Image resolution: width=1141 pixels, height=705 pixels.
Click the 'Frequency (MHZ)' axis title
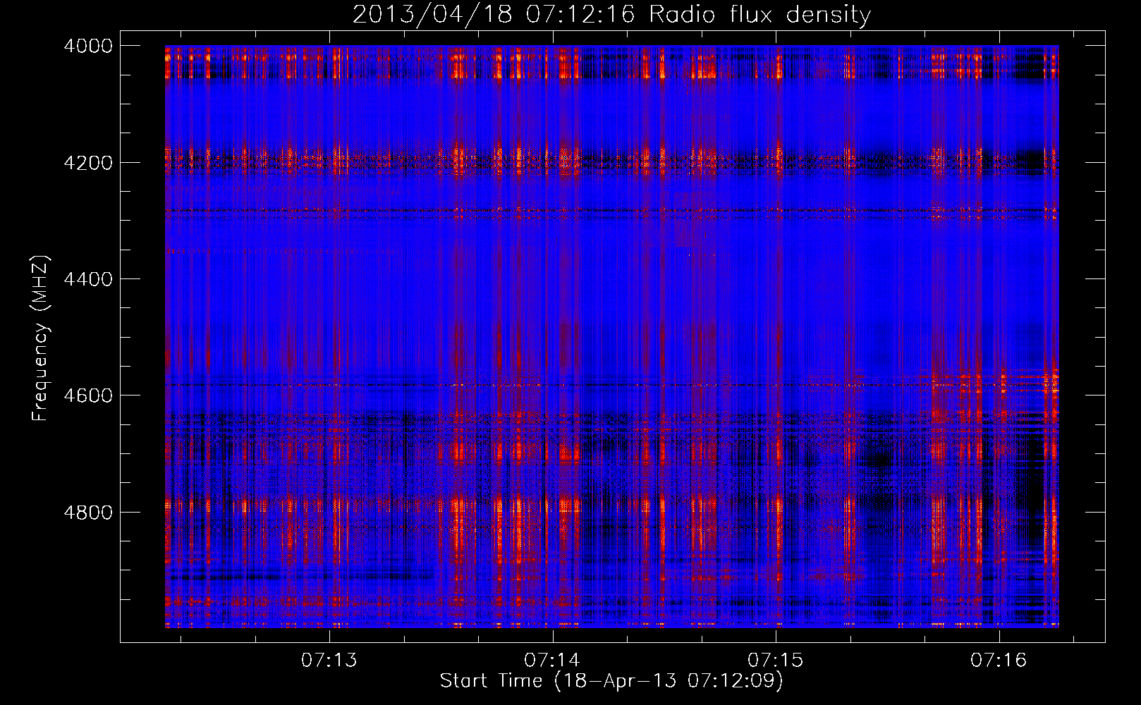[40, 338]
